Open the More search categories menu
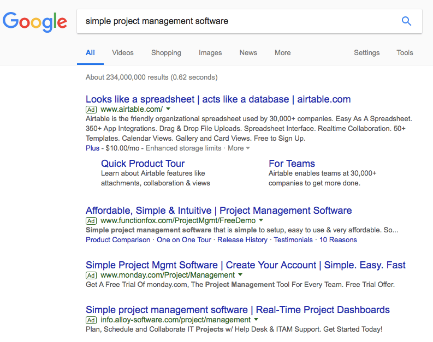This screenshot has height=342, width=433. click(x=282, y=53)
